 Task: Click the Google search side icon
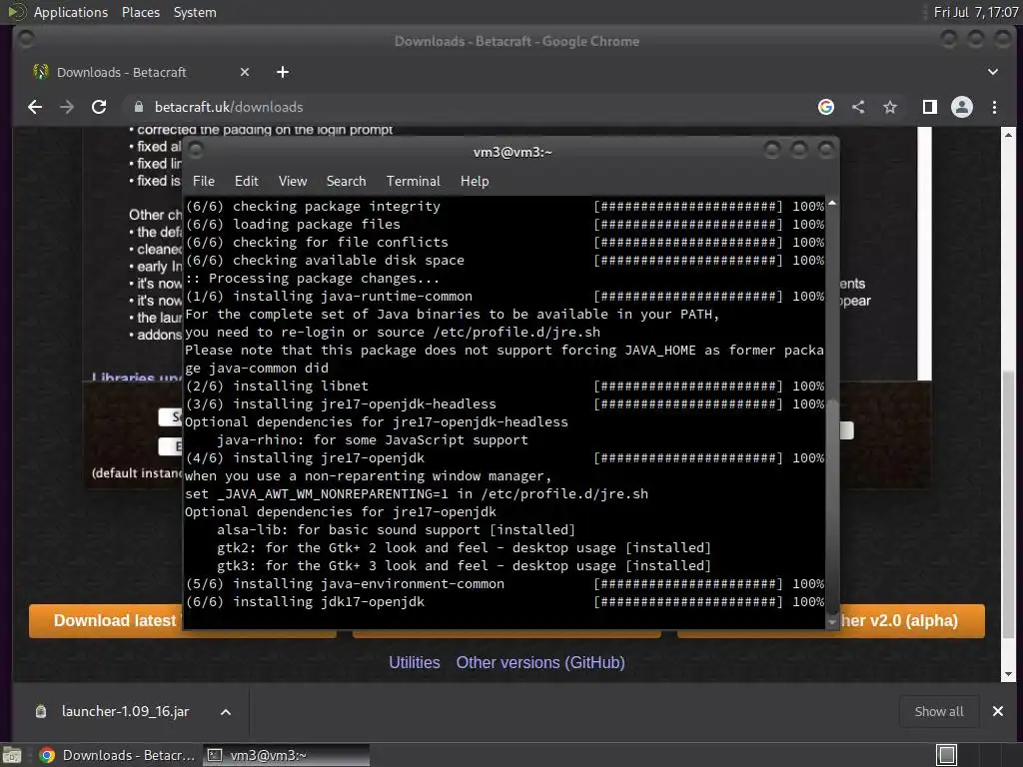tap(826, 107)
